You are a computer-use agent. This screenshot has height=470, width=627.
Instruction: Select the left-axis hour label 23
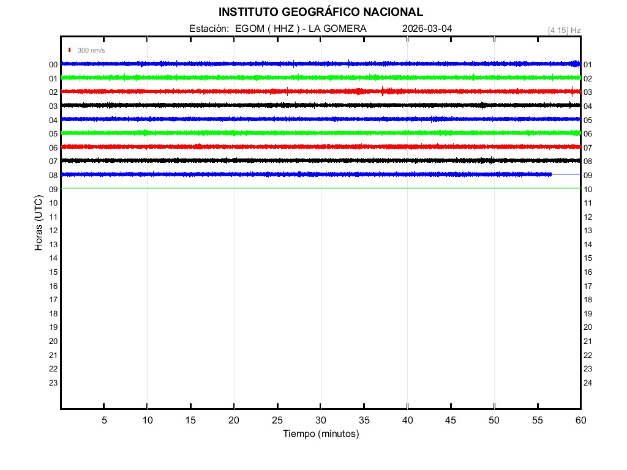tap(53, 383)
